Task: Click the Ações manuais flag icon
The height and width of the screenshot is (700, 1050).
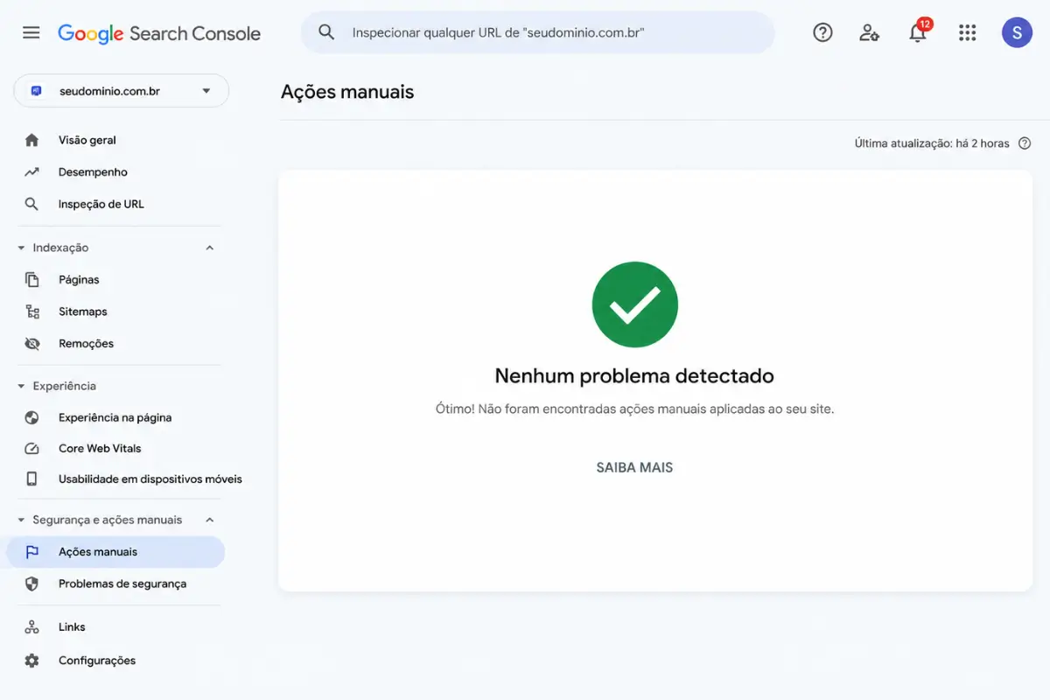Action: (32, 552)
